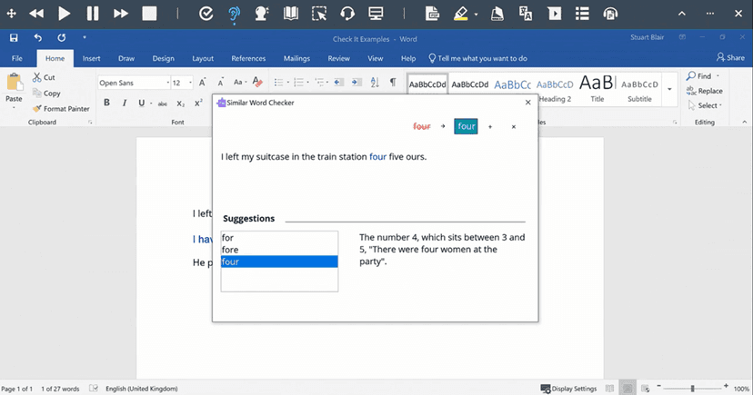Activate the screenshot reader selection icon
This screenshot has width=753, height=395.
click(x=319, y=14)
